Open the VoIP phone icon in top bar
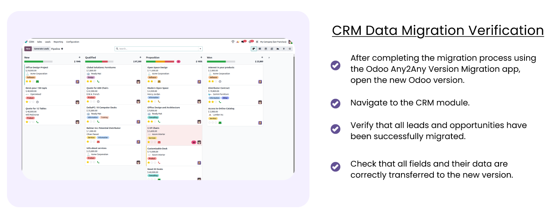The height and width of the screenshot is (215, 552). [x=233, y=42]
